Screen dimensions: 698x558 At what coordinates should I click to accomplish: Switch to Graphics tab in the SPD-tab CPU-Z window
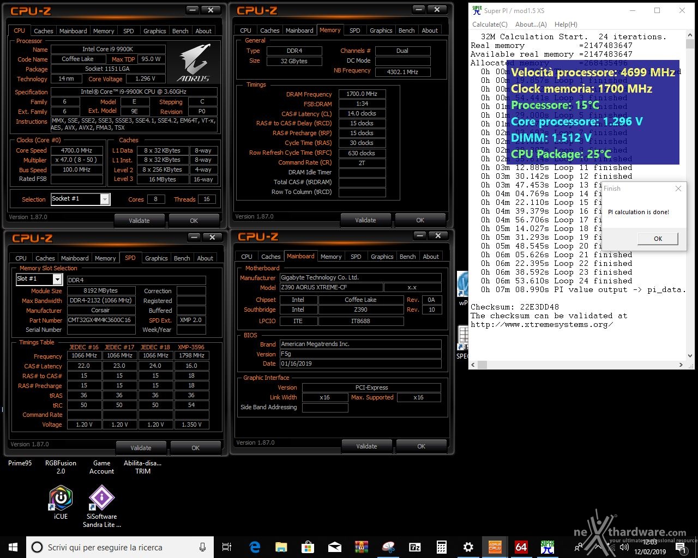click(157, 258)
